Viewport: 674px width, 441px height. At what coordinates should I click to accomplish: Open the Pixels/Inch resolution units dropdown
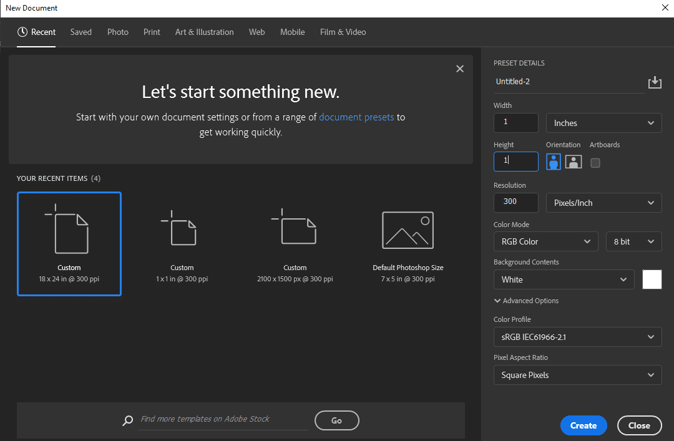603,202
